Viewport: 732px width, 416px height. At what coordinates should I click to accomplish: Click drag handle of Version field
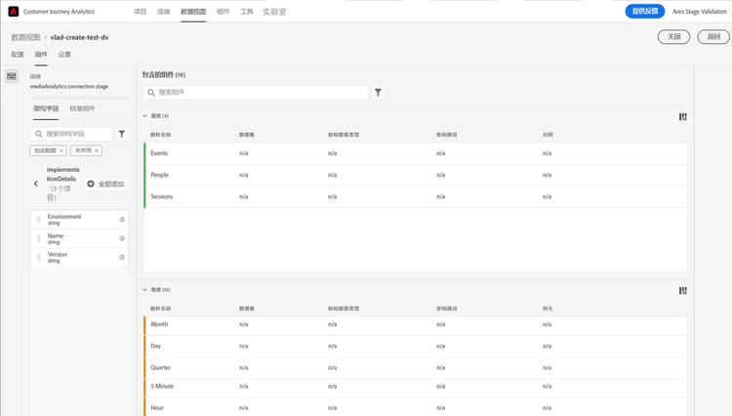(x=39, y=257)
